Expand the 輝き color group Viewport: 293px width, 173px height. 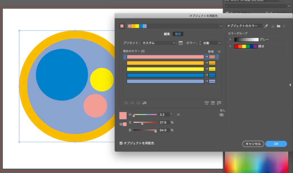coord(230,46)
